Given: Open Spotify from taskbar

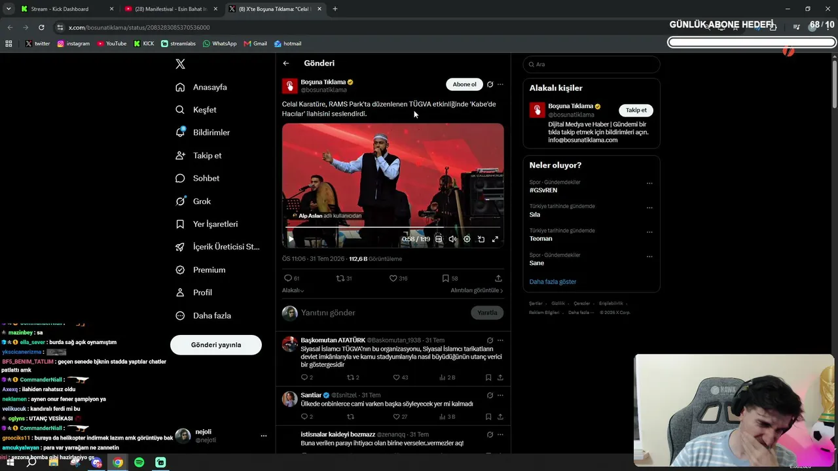Looking at the screenshot, I should pos(139,462).
